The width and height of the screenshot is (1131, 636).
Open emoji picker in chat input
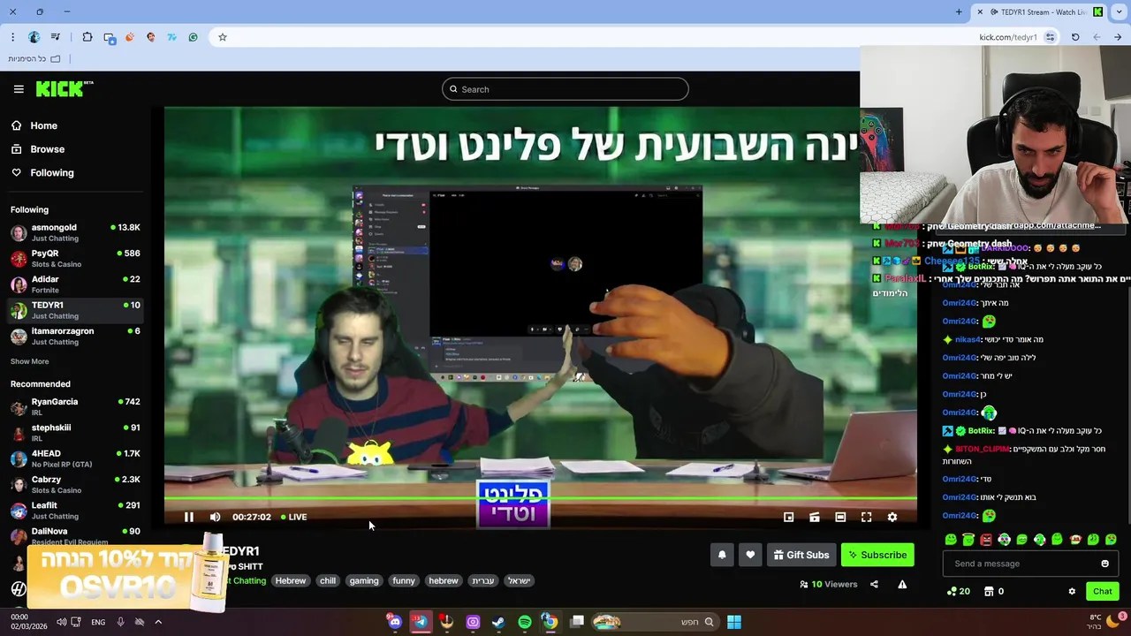[1104, 564]
